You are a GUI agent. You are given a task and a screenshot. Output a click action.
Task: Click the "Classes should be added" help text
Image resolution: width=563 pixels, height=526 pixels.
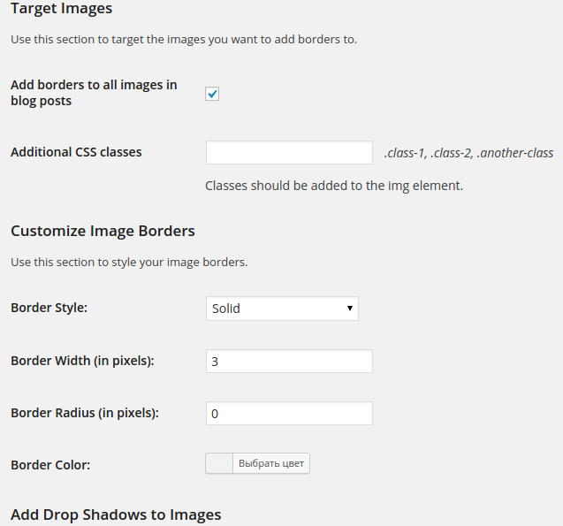(x=334, y=186)
